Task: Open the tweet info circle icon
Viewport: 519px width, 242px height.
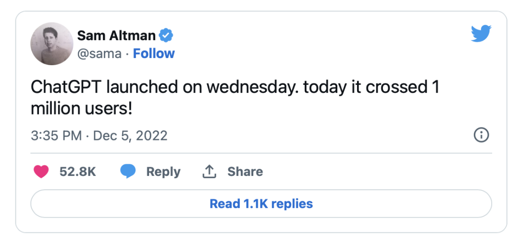Action: click(x=481, y=136)
